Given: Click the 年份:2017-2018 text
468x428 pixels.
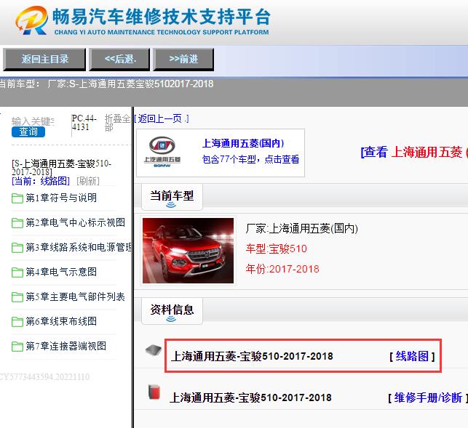Looking at the screenshot, I should (x=282, y=269).
